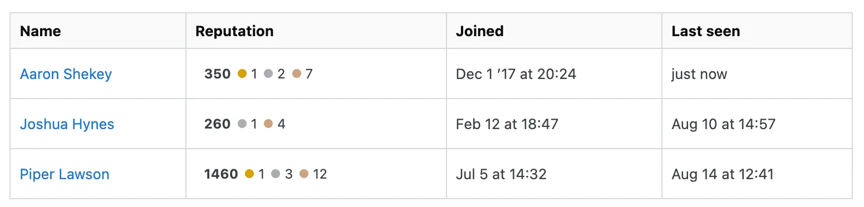Click the 1460 reputation score
The height and width of the screenshot is (207, 864).
tap(221, 174)
